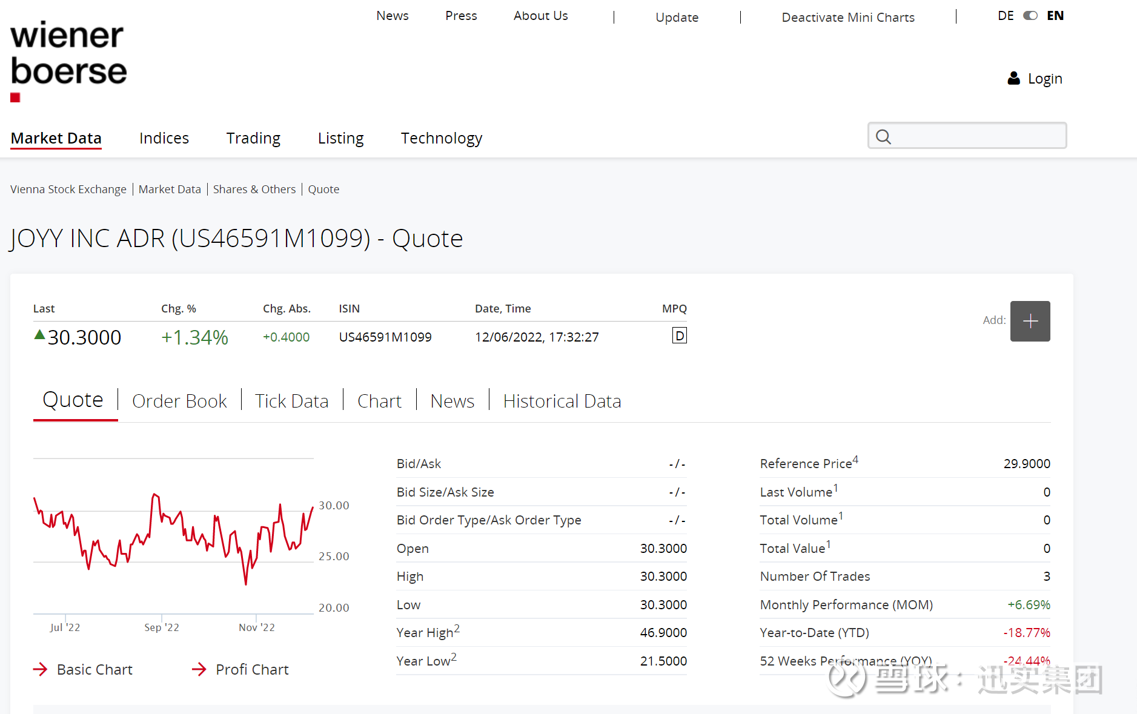This screenshot has width=1137, height=714.
Task: Click the user Login icon
Action: point(1013,79)
